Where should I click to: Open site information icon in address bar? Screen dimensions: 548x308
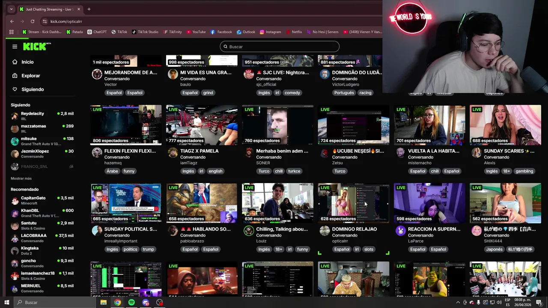click(x=45, y=21)
